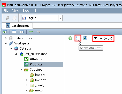Toggle the hide tree panel icon

(x=5, y=32)
